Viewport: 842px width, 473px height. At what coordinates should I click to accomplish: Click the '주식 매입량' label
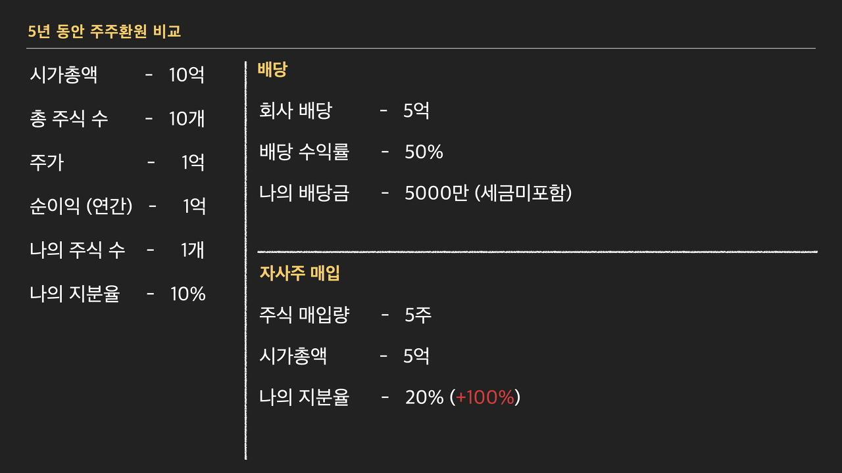(304, 315)
